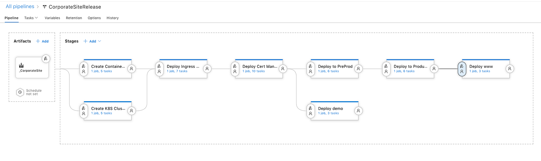Image resolution: width=541 pixels, height=161 pixels.
Task: Open 1 job, 6 tasks link in Deploy to Production
Action: tap(404, 71)
